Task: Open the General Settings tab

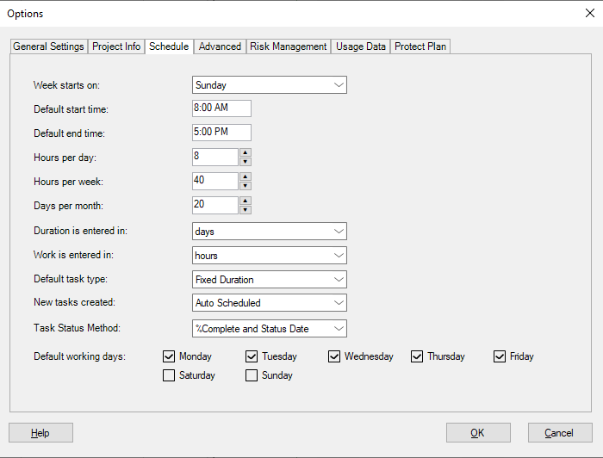Action: pyautogui.click(x=48, y=46)
